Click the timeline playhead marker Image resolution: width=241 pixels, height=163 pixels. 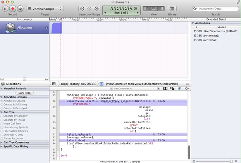click(61, 19)
